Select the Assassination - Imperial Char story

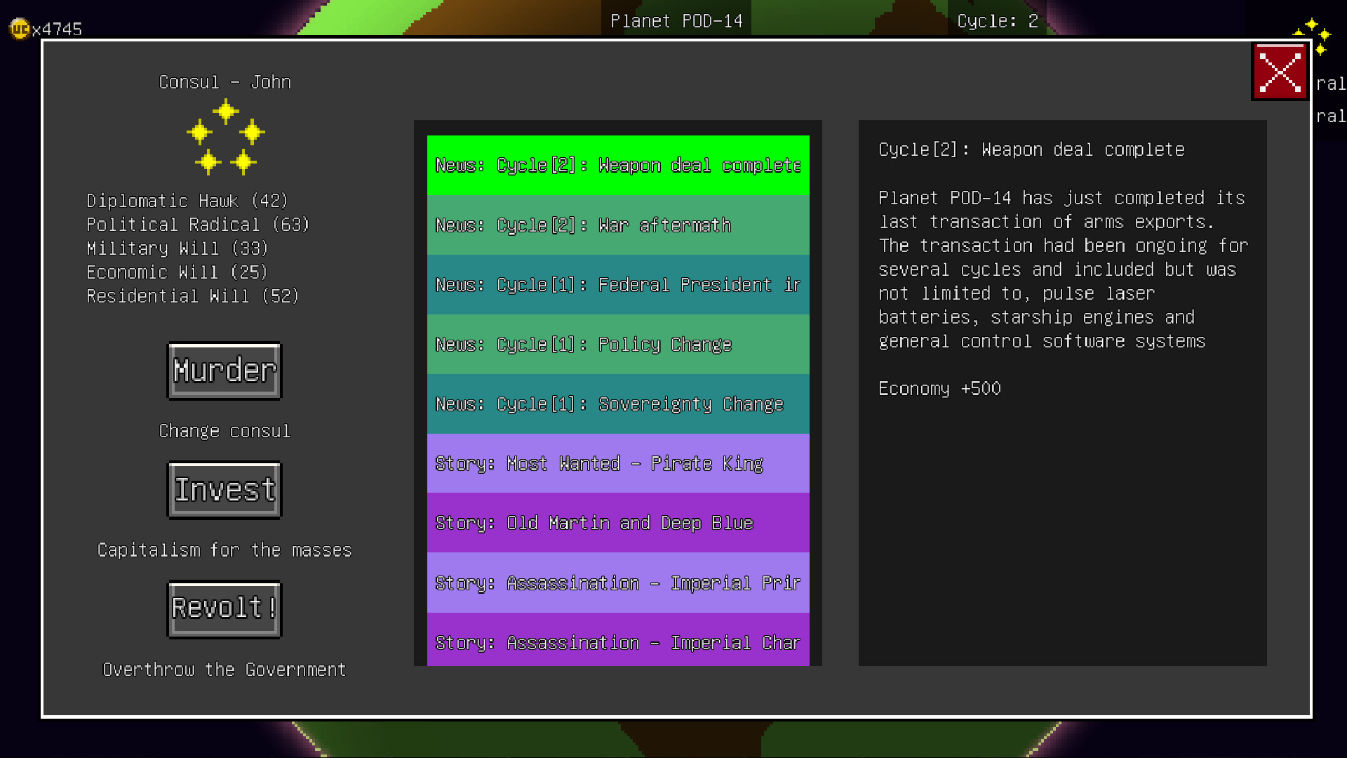click(617, 641)
